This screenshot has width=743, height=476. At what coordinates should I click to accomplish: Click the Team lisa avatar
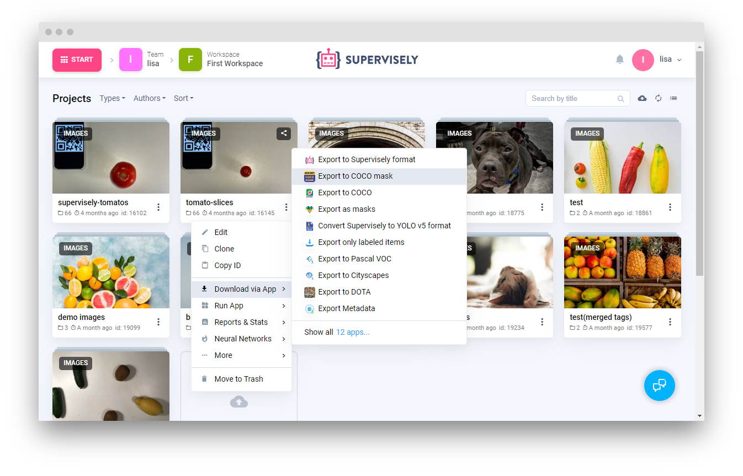pyautogui.click(x=130, y=58)
